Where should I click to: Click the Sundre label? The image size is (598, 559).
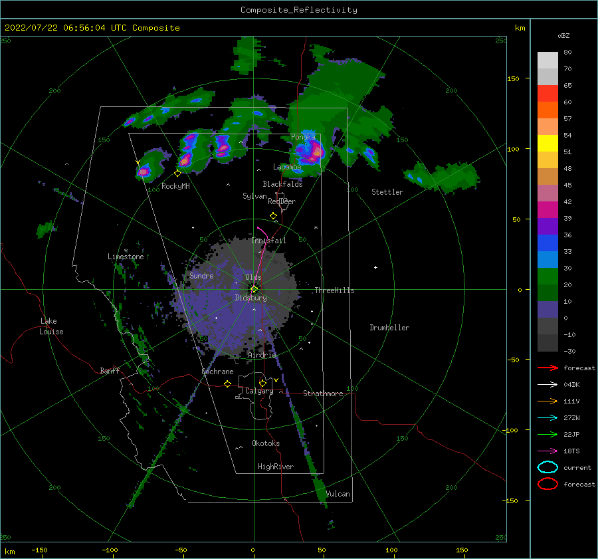click(x=201, y=276)
